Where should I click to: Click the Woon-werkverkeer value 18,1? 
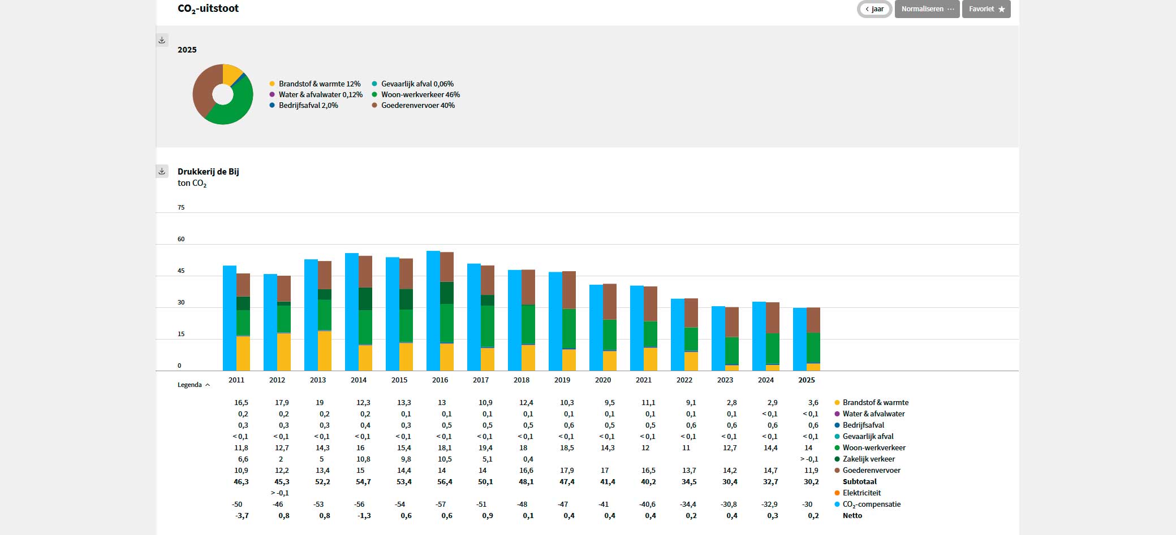click(445, 448)
